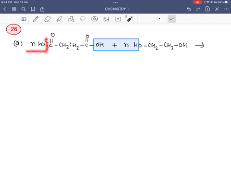Undo the last stroke
The width and height of the screenshot is (231, 173).
[189, 9]
